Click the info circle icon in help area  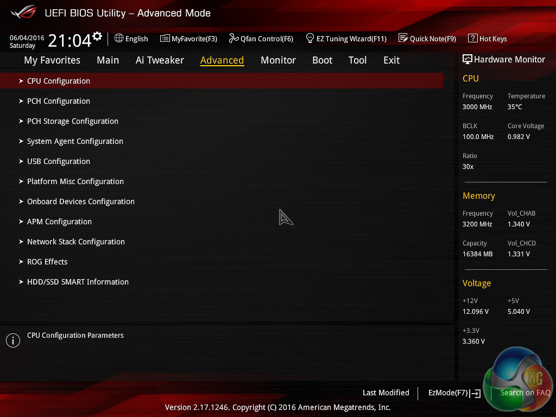(13, 340)
